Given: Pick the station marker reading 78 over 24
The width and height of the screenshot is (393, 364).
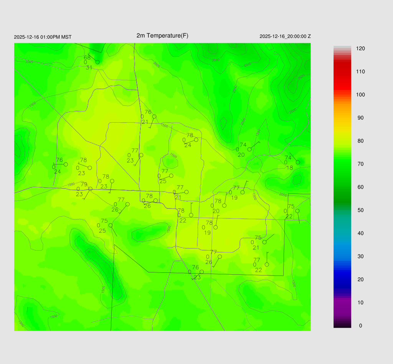Looking at the screenshot, I should tap(196, 140).
